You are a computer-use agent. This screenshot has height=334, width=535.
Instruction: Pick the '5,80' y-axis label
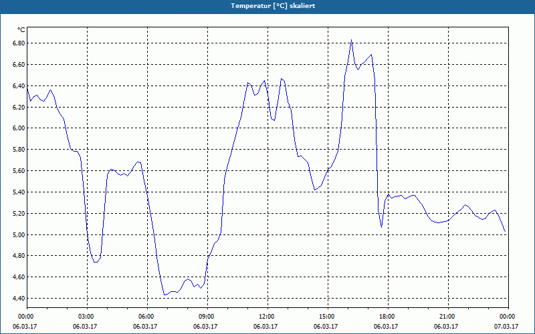click(x=19, y=150)
